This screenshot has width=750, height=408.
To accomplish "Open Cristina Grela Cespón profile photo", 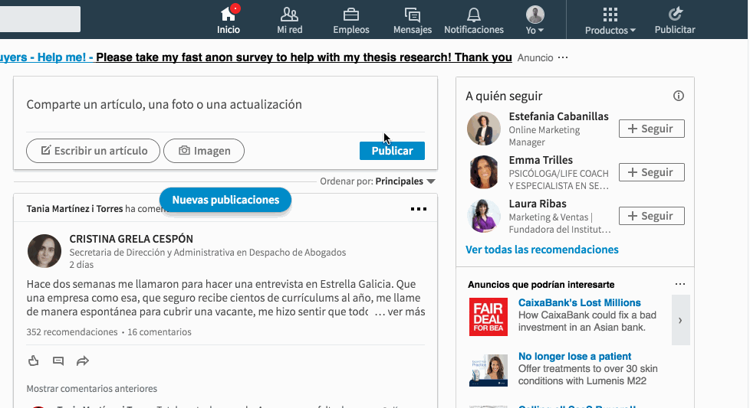I will [44, 251].
